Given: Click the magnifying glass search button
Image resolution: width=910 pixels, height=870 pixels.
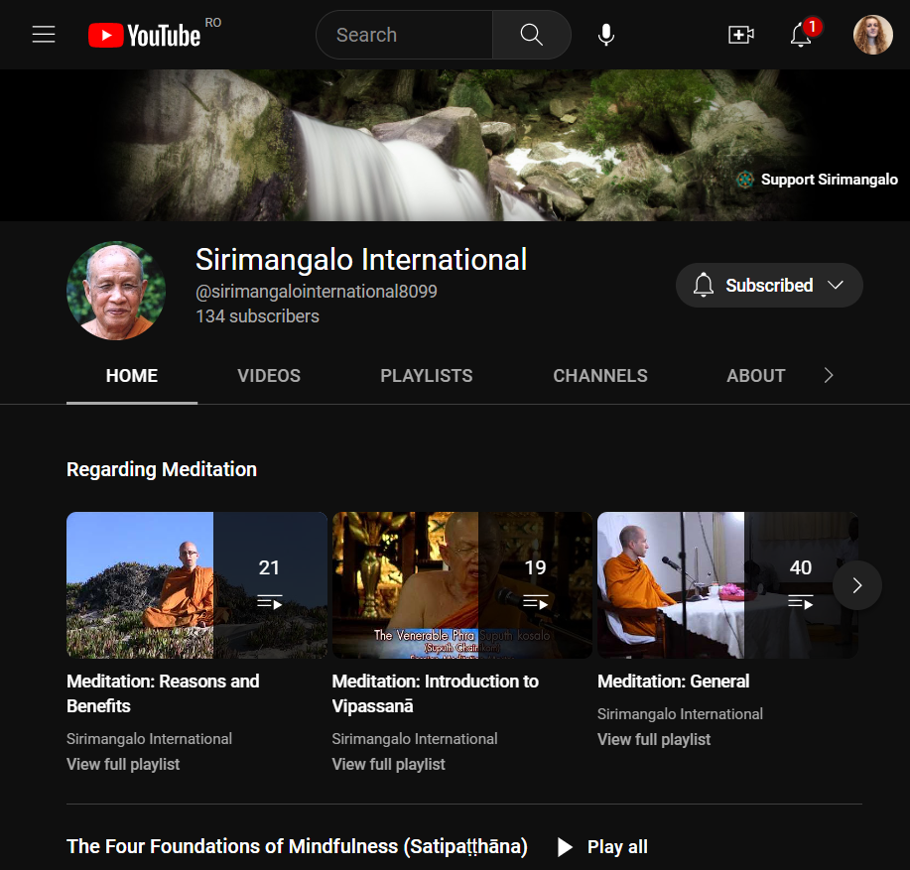Looking at the screenshot, I should pos(532,35).
